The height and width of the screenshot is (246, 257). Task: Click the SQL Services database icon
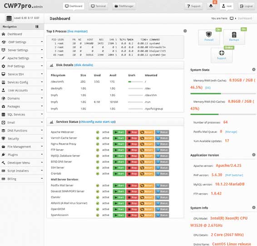[x=3, y=115]
